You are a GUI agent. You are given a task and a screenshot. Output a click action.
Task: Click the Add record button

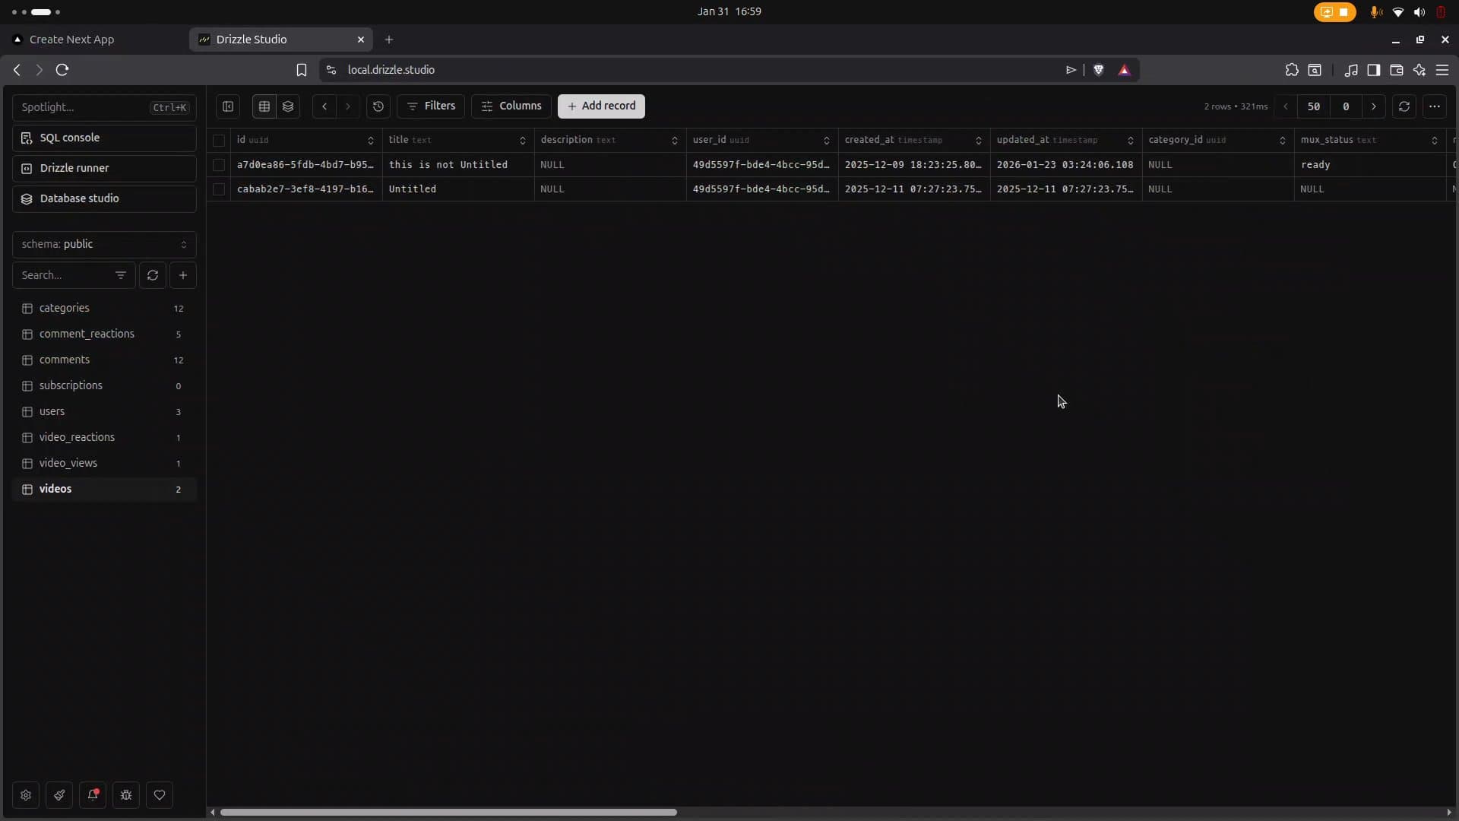coord(601,106)
